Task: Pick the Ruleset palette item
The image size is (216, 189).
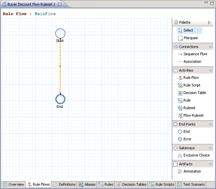Action: point(189,108)
